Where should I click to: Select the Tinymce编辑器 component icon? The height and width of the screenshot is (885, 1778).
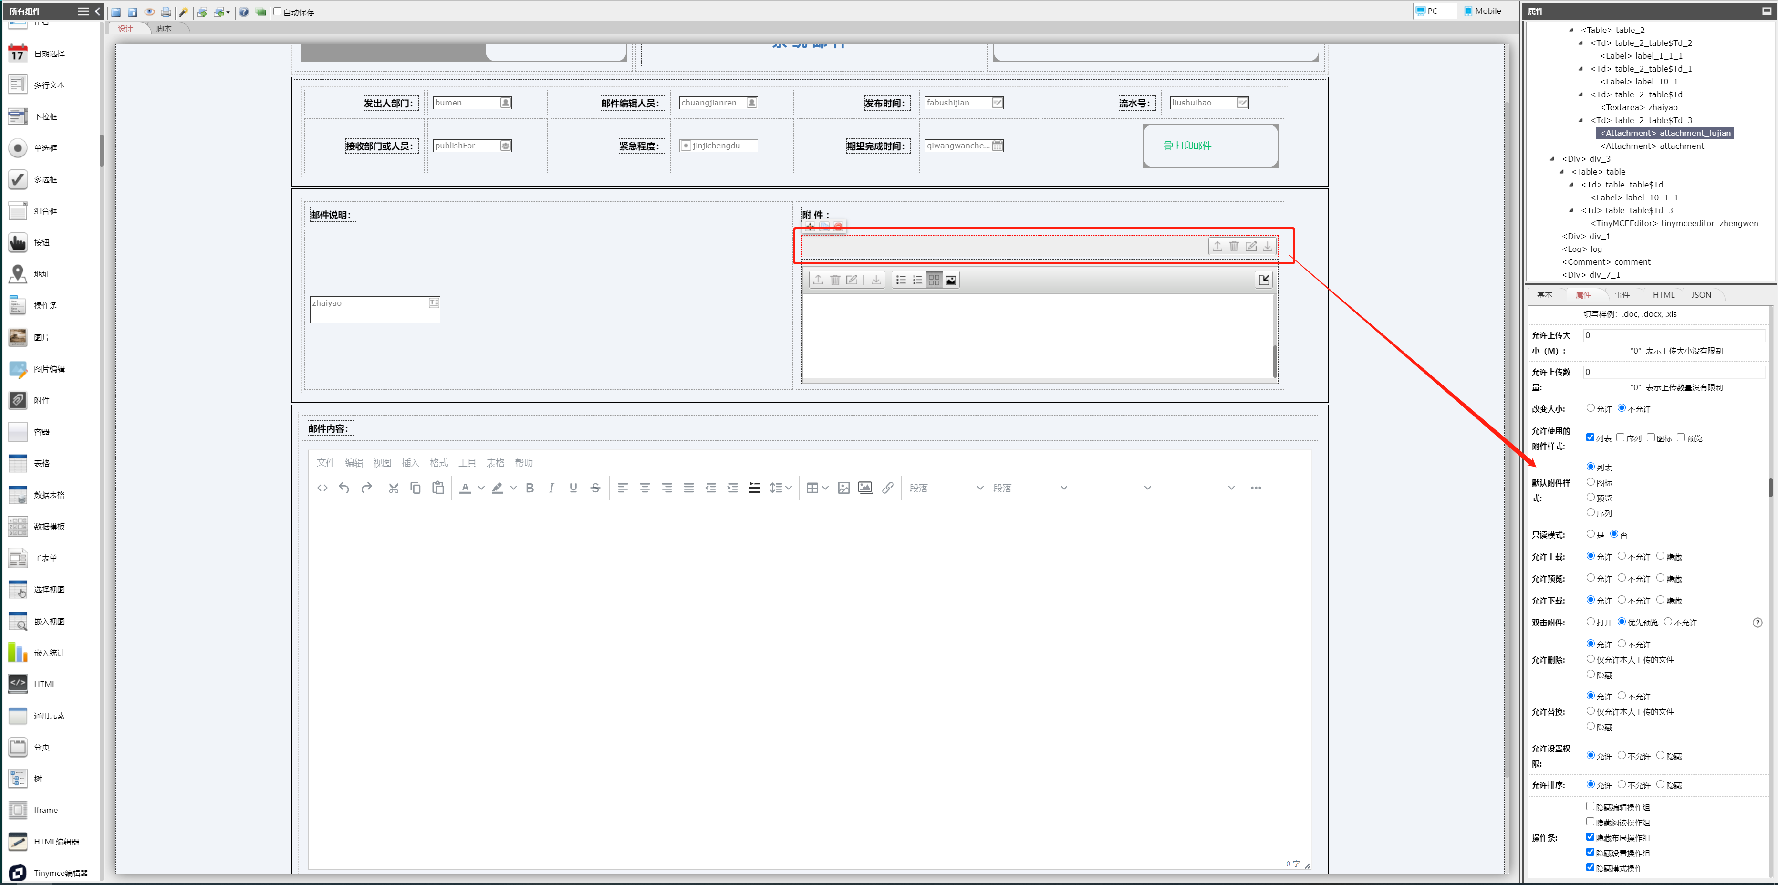[18, 873]
